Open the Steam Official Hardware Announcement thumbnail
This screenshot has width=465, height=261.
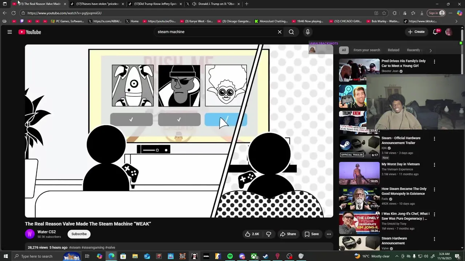(359, 147)
